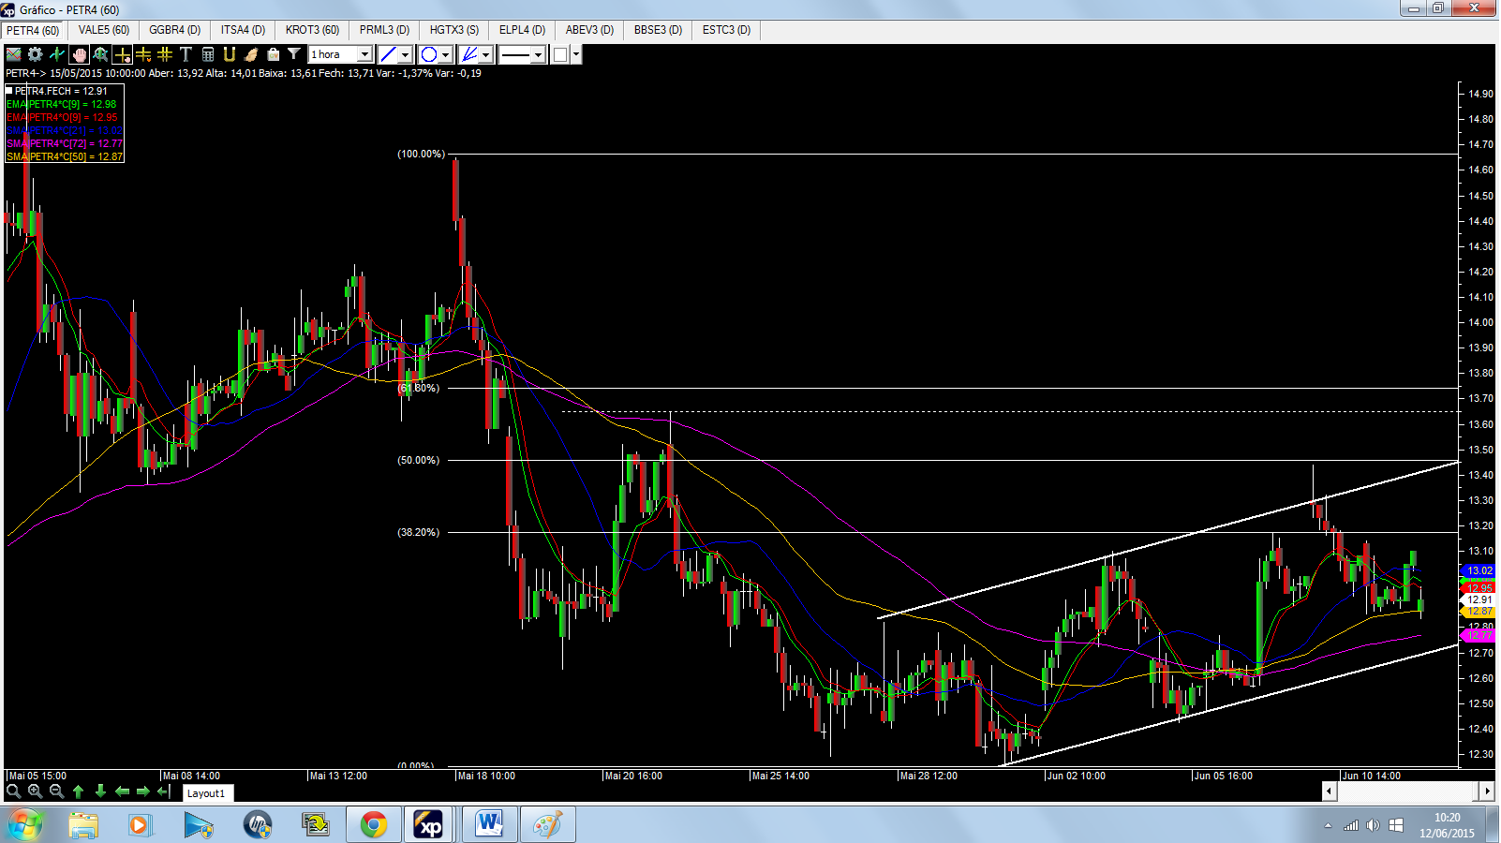Screen dimensions: 1501x843
Task: Click horizontal scrollbar right arrow
Action: [x=1487, y=791]
